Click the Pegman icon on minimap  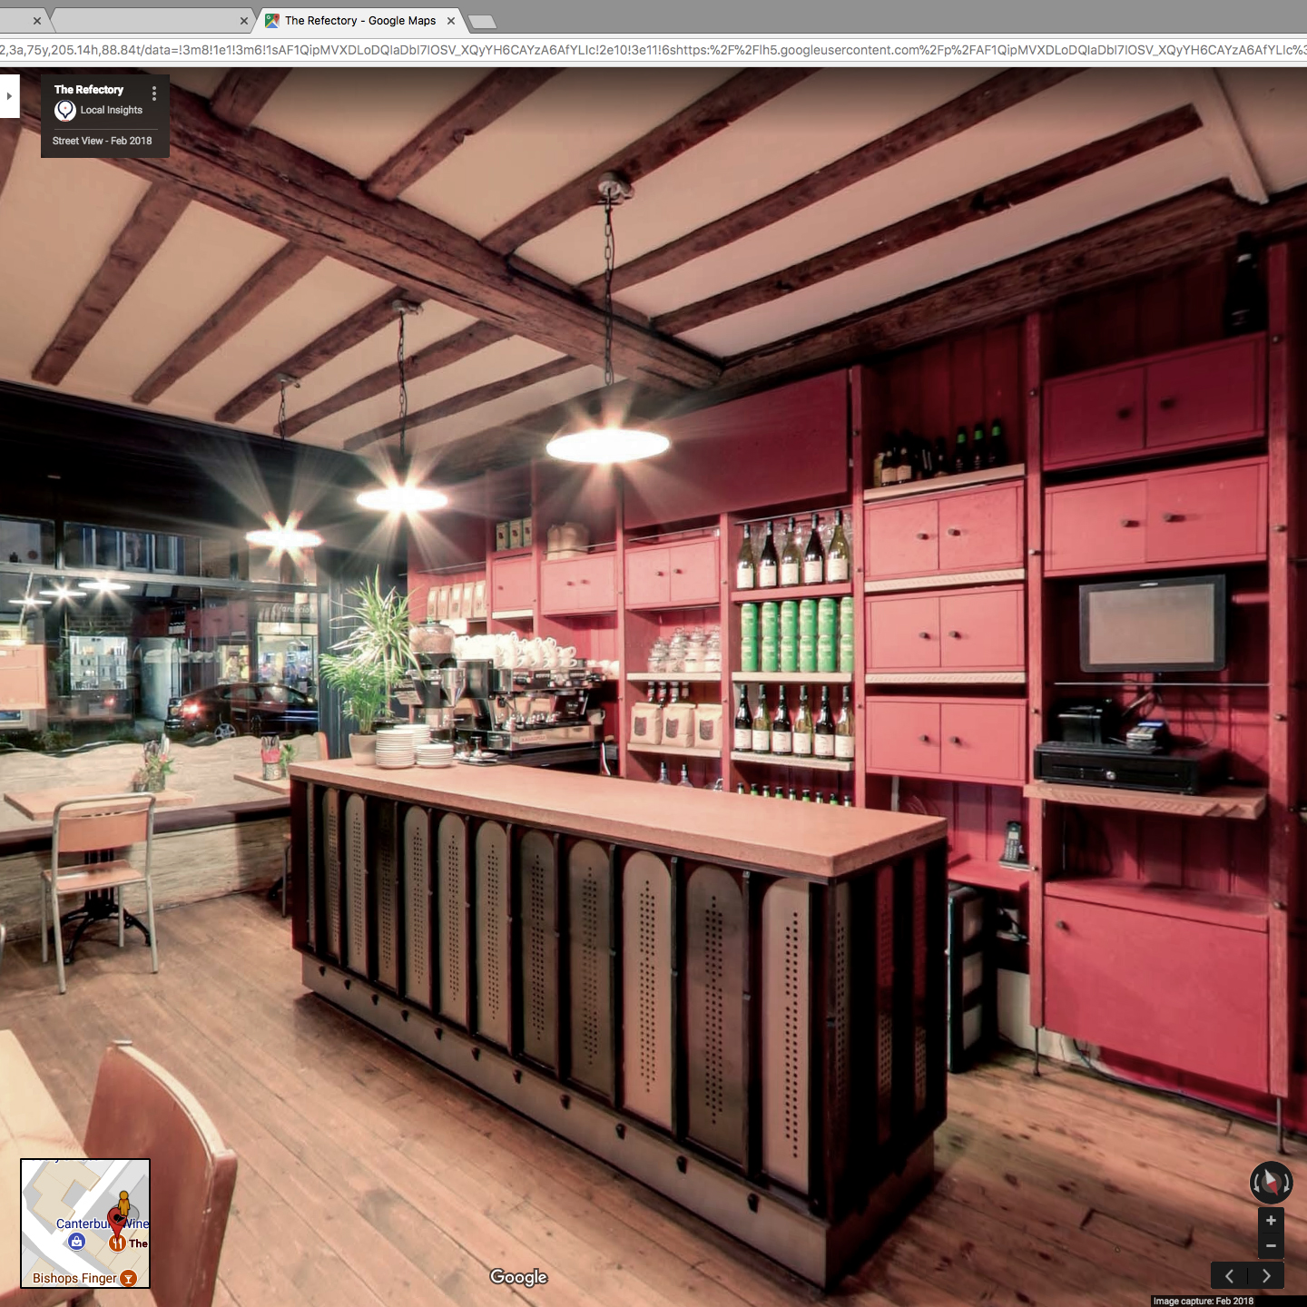click(x=124, y=1204)
